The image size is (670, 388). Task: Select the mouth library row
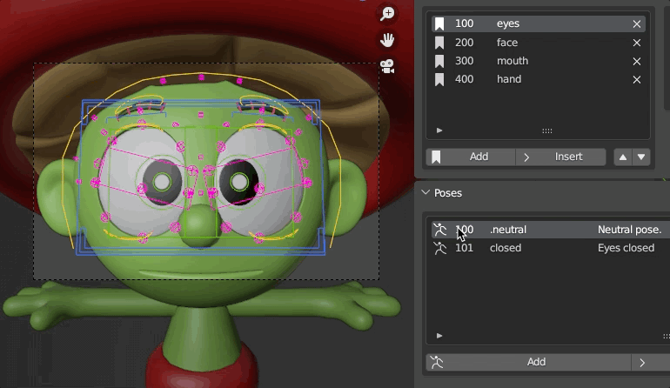point(539,61)
